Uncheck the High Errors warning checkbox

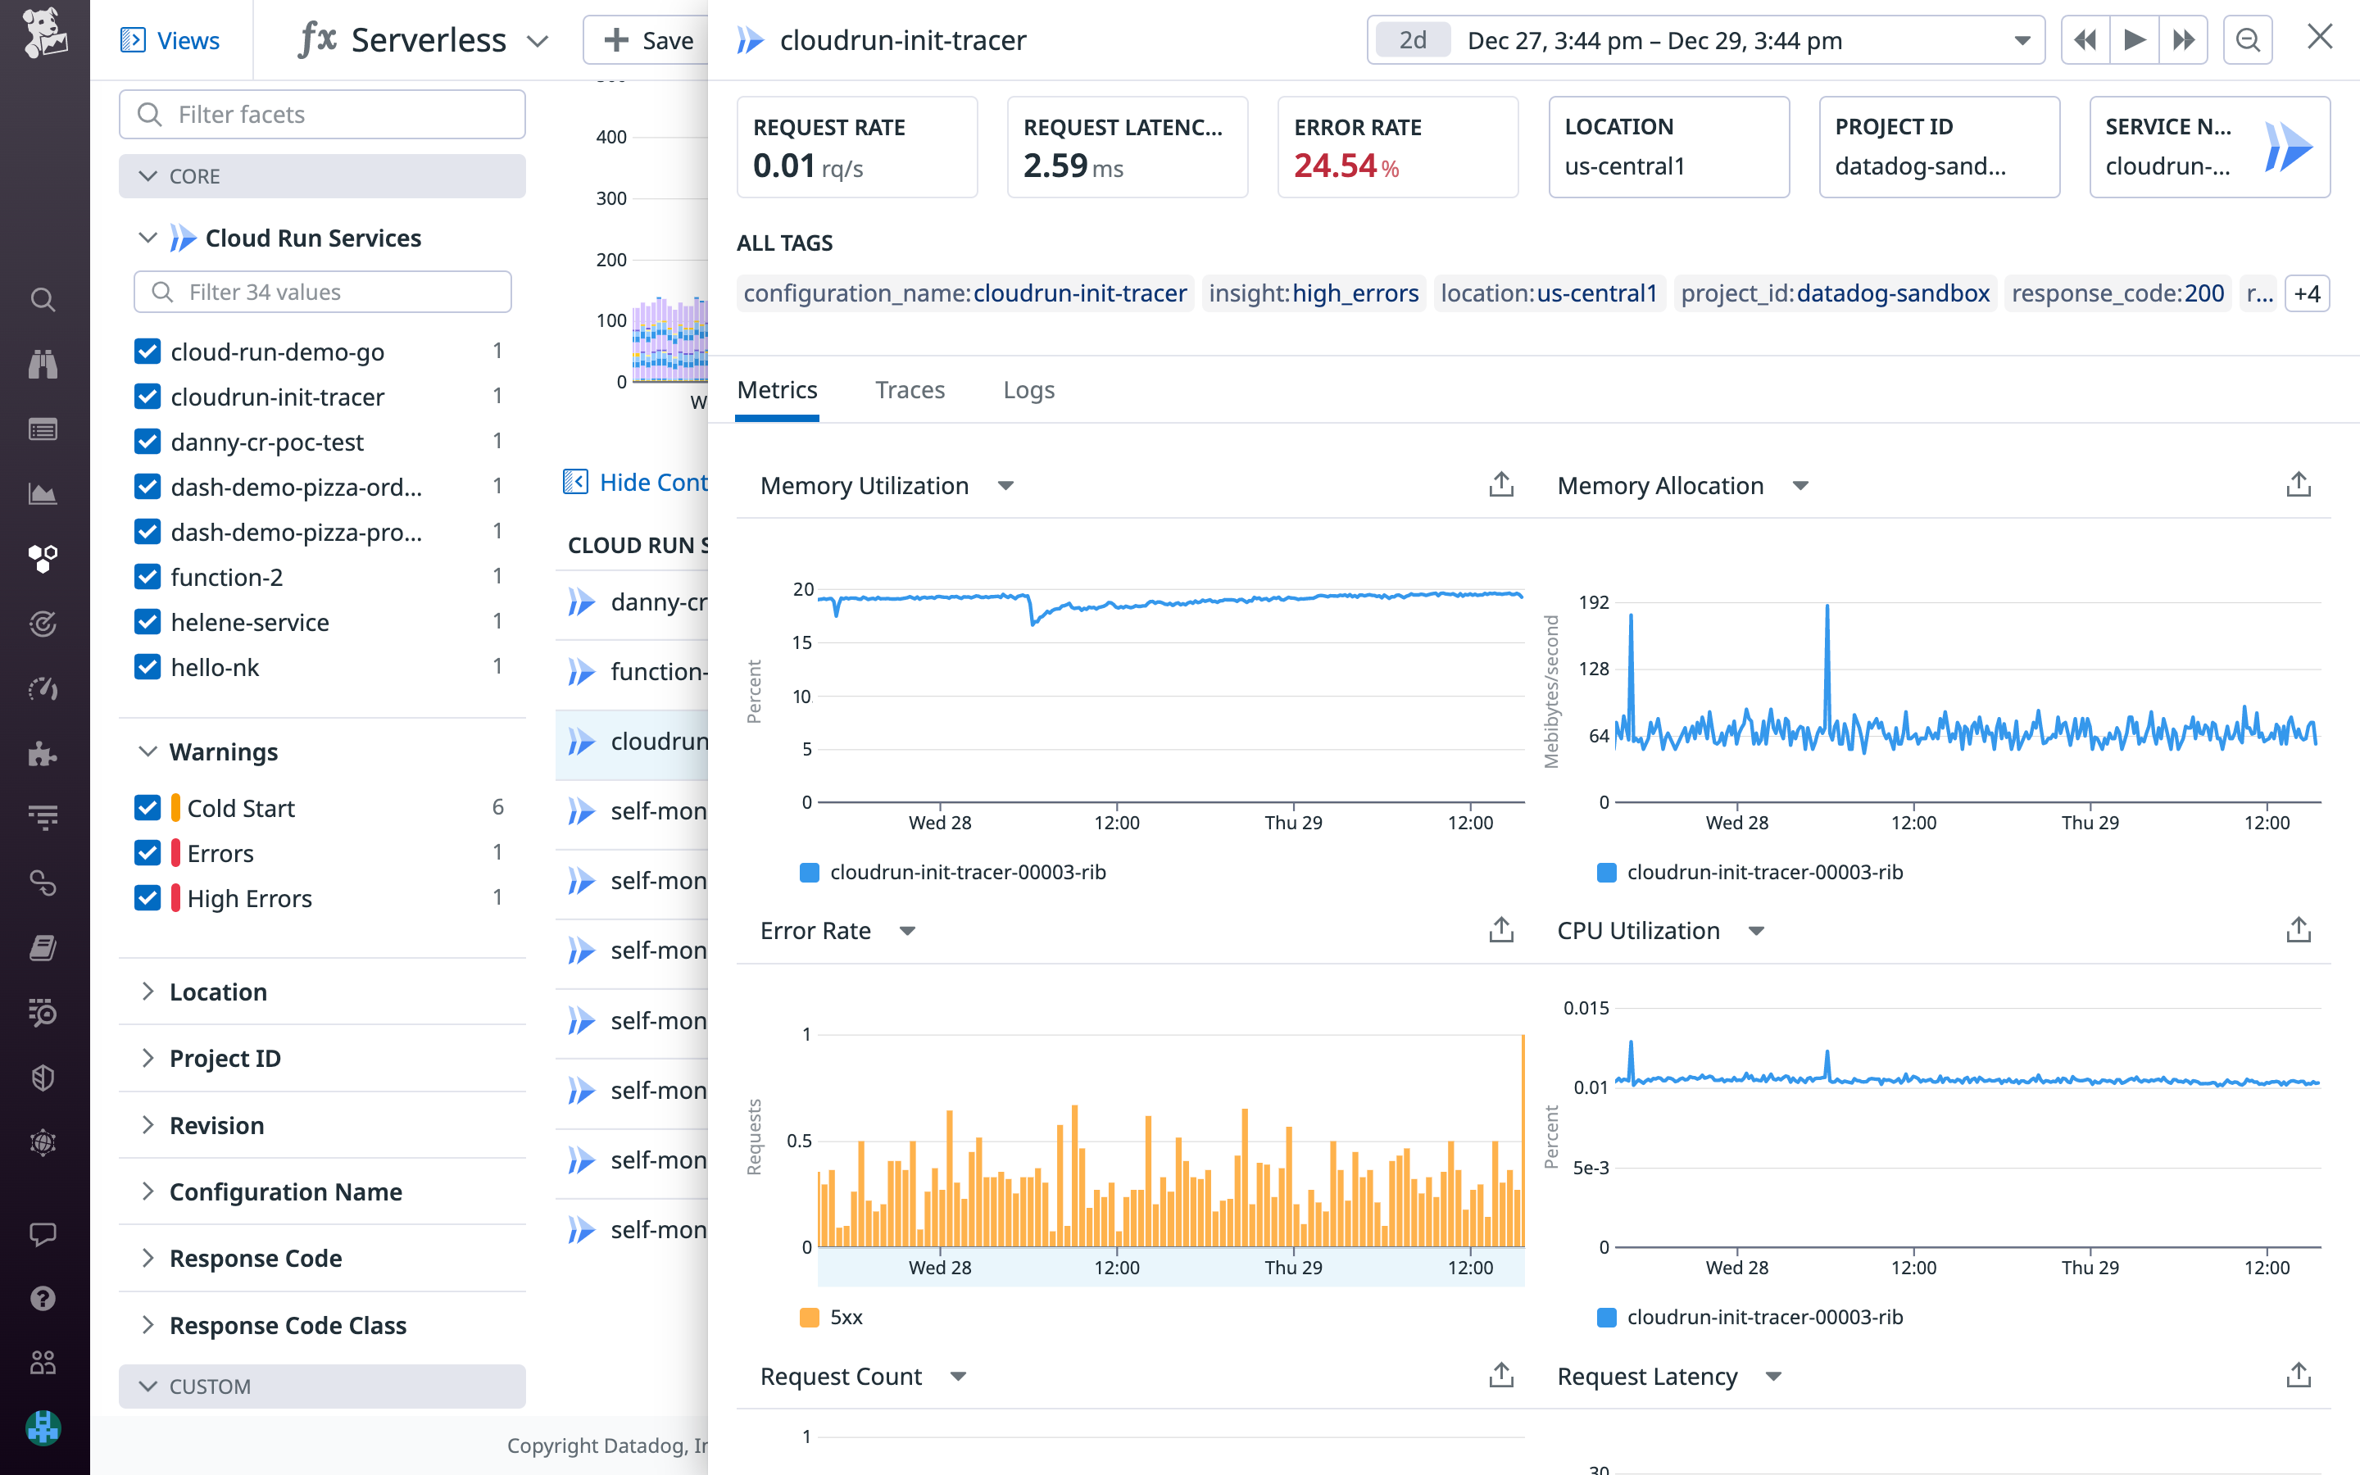[x=147, y=897]
